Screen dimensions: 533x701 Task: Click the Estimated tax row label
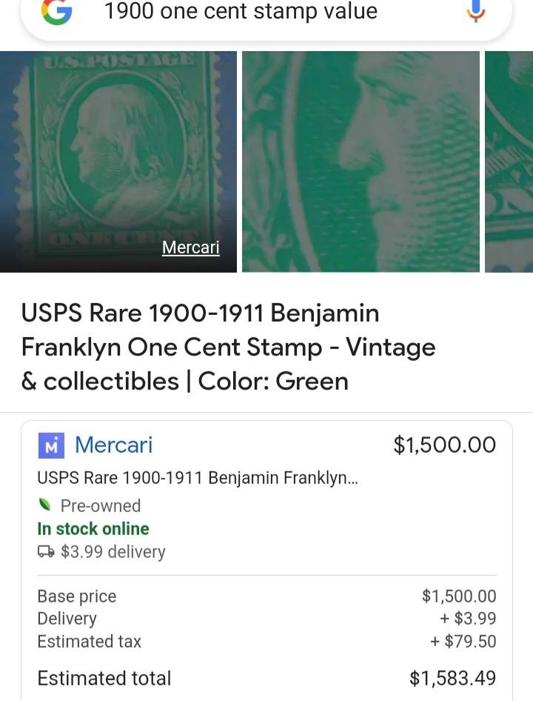click(89, 642)
